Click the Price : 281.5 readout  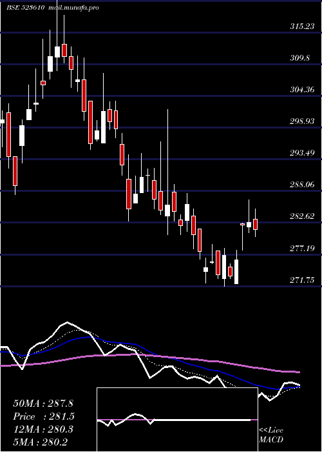point(44,416)
